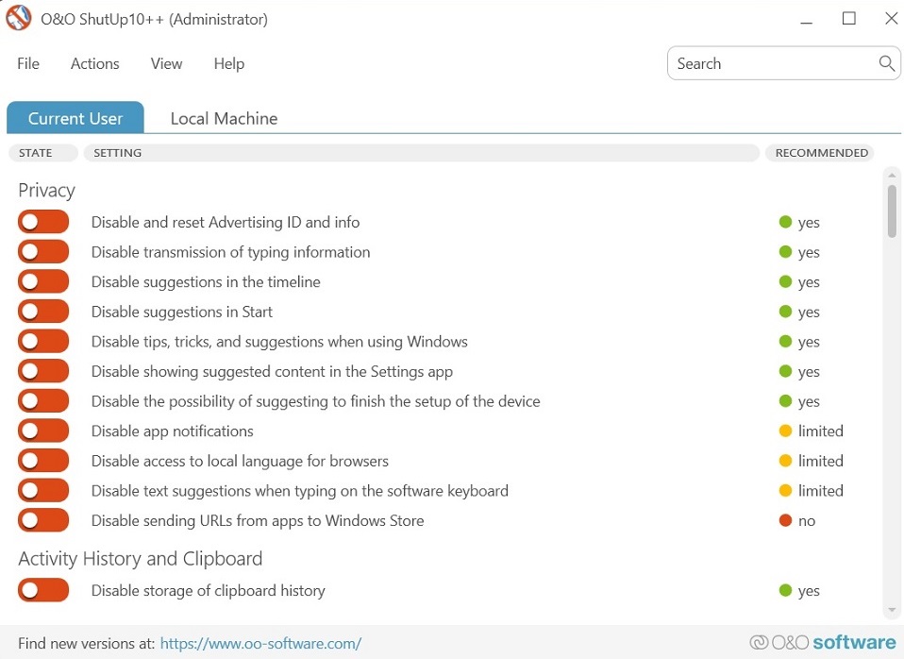Switch to the Local Machine tab
The width and height of the screenshot is (904, 659).
pos(224,118)
